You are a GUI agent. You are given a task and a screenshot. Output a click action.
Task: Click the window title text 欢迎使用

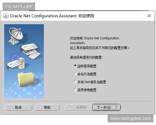click(x=86, y=16)
